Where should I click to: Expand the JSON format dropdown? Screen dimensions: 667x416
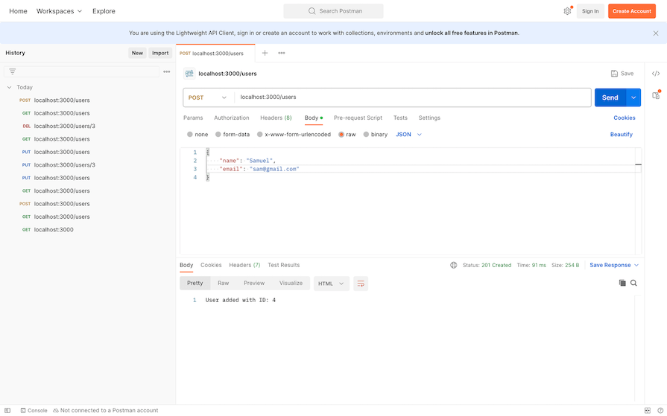click(x=409, y=135)
